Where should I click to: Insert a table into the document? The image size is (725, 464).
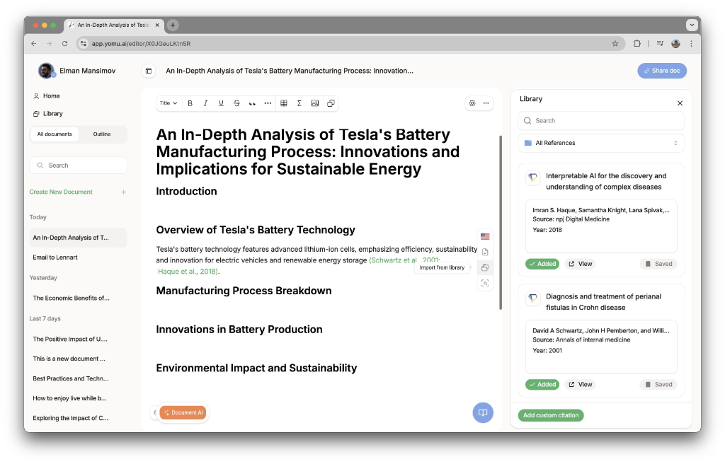[x=284, y=103]
